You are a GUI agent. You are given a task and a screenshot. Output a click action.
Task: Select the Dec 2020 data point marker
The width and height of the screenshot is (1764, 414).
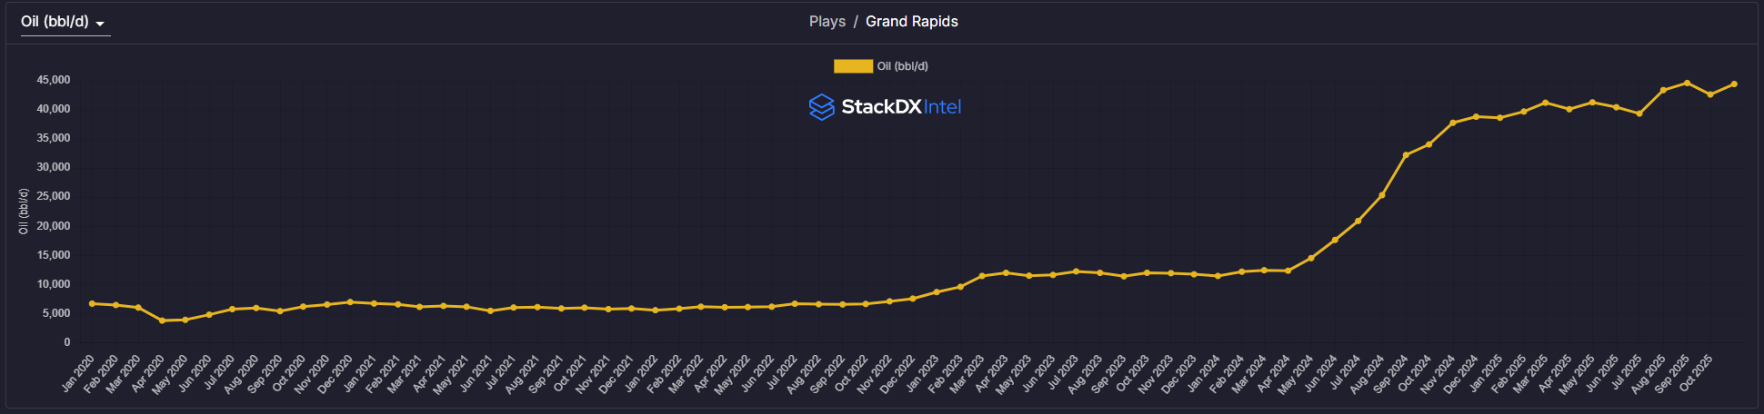click(x=350, y=302)
